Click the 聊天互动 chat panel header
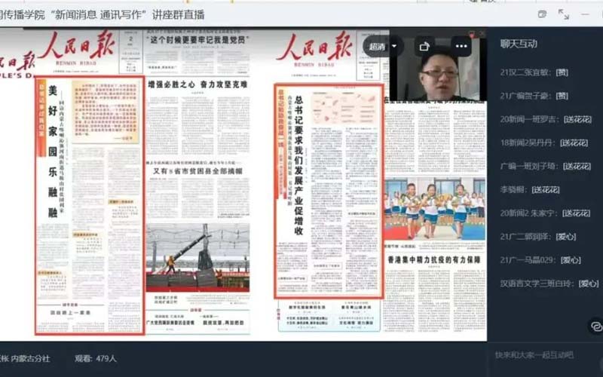This screenshot has width=603, height=377. coord(519,44)
